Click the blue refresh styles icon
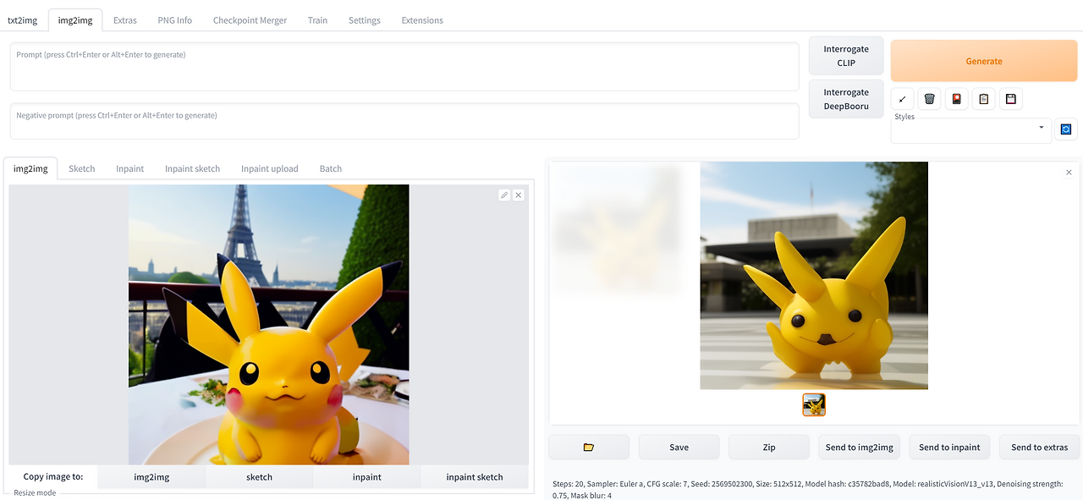Viewport: 1083px width, 500px height. (1066, 129)
